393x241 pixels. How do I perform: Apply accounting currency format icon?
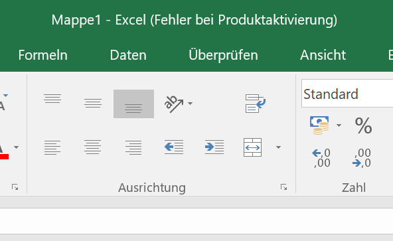[x=319, y=125]
